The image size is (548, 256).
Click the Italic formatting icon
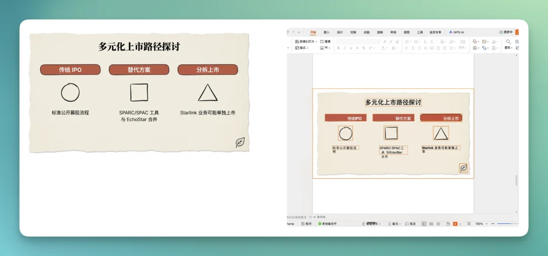tap(345, 48)
